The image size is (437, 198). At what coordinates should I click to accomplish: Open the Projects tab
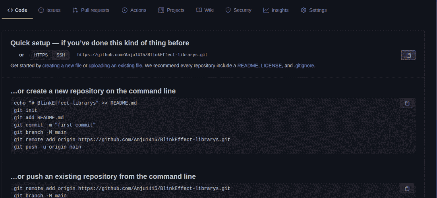[x=171, y=10]
